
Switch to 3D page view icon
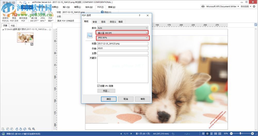click(203, 133)
